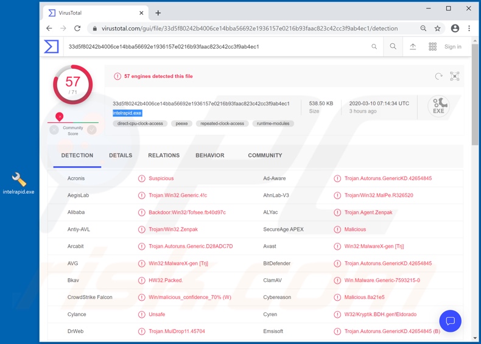Click the Backdoor:Win32/Tofsee.fb40d97c result
This screenshot has height=344, width=481.
[187, 212]
